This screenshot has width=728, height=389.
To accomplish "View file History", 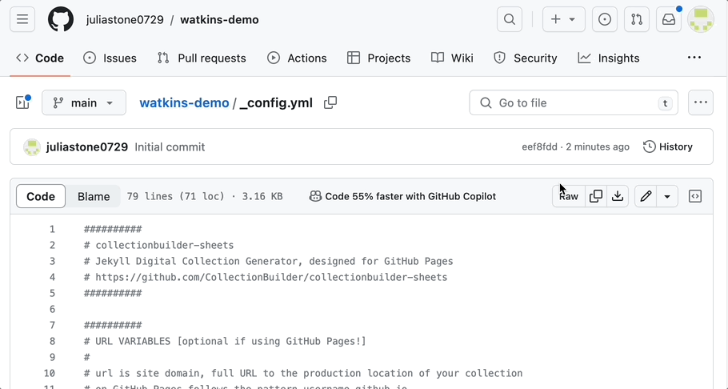I will [668, 146].
